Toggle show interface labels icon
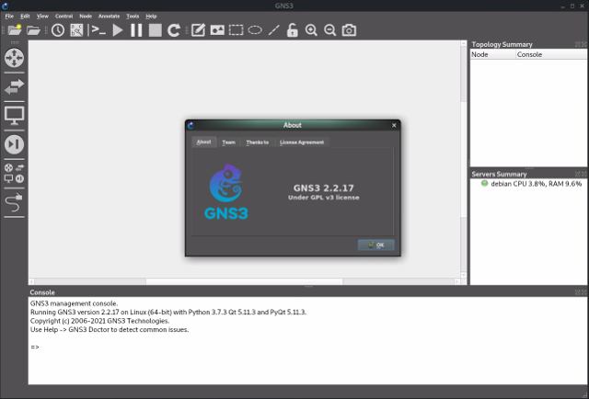This screenshot has width=589, height=399. point(76,30)
